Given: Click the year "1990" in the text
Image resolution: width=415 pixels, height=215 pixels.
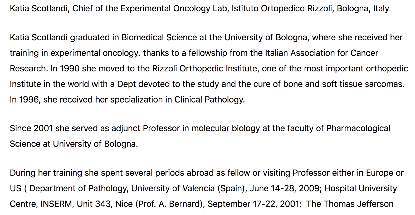Looking at the screenshot, I should tap(70, 69).
